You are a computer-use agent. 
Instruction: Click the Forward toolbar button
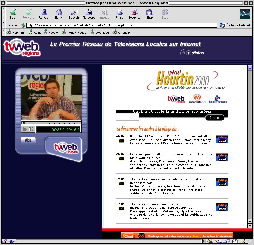click(28, 14)
